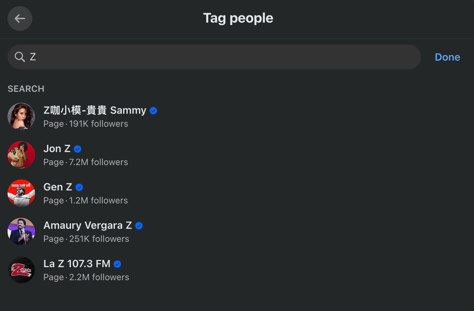Image resolution: width=474 pixels, height=311 pixels.
Task: Click the search magnifier icon
Action: click(20, 57)
